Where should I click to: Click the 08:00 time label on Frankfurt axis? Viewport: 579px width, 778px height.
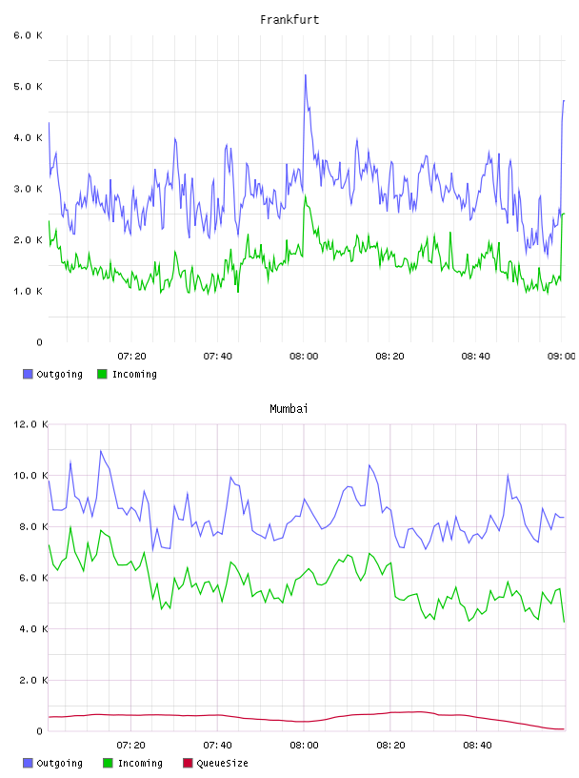(304, 357)
